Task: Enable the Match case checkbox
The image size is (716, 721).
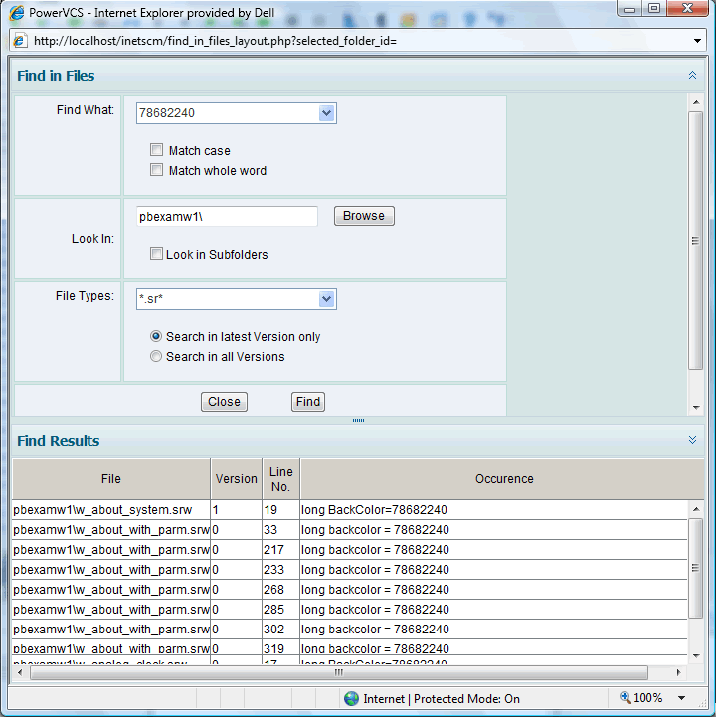Action: click(156, 150)
